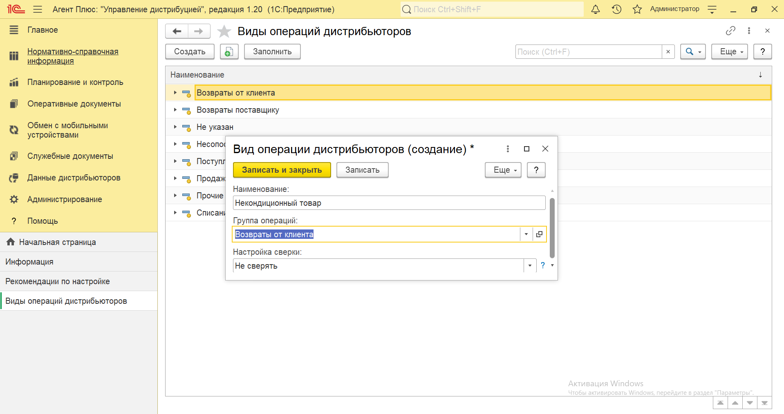Click the Записать button in dialog
This screenshot has width=784, height=414.
[x=363, y=170]
